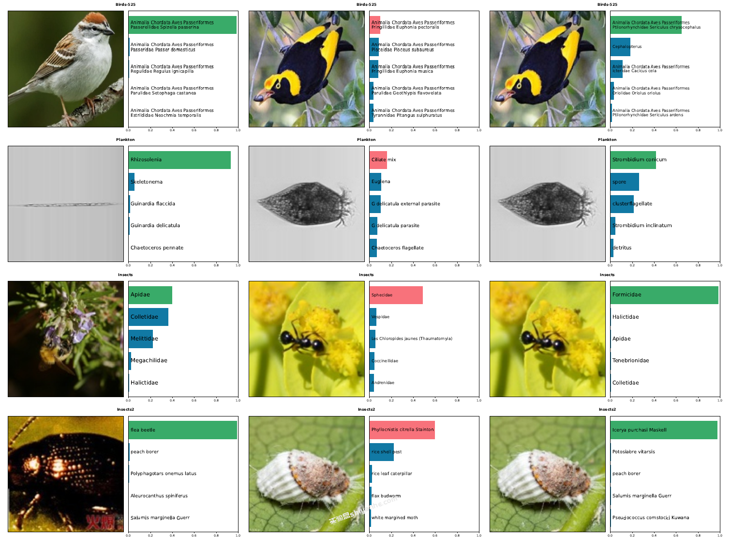Click the green Formicidae prediction bar

click(664, 295)
